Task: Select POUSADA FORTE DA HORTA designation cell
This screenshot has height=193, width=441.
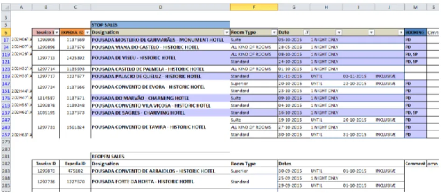Action: click(x=161, y=182)
